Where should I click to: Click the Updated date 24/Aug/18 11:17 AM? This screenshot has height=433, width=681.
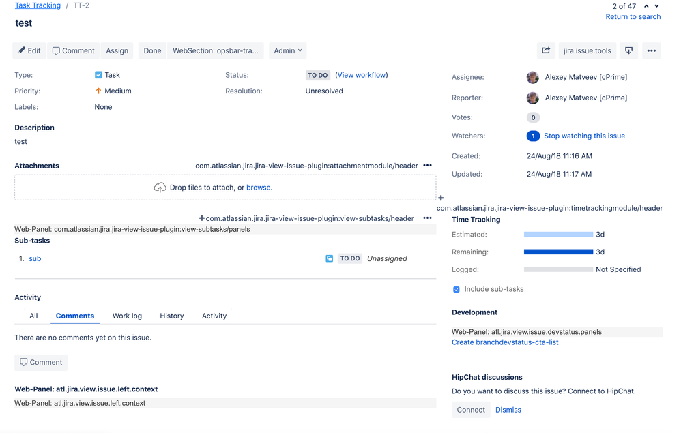(x=559, y=174)
